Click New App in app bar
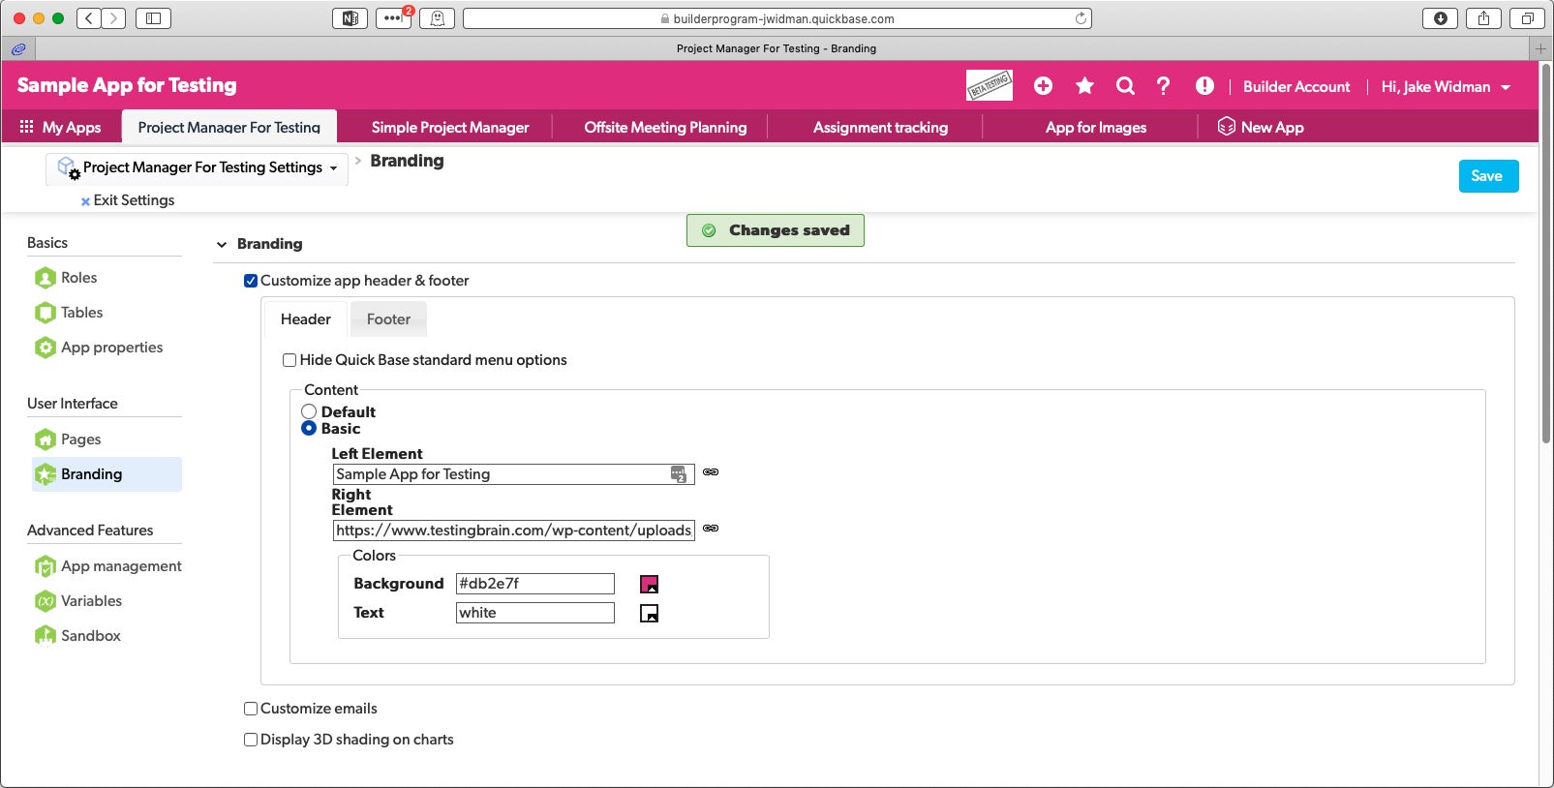The width and height of the screenshot is (1554, 788). click(x=1261, y=127)
